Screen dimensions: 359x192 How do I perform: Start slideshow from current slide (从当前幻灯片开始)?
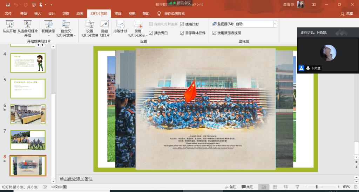[27, 27]
